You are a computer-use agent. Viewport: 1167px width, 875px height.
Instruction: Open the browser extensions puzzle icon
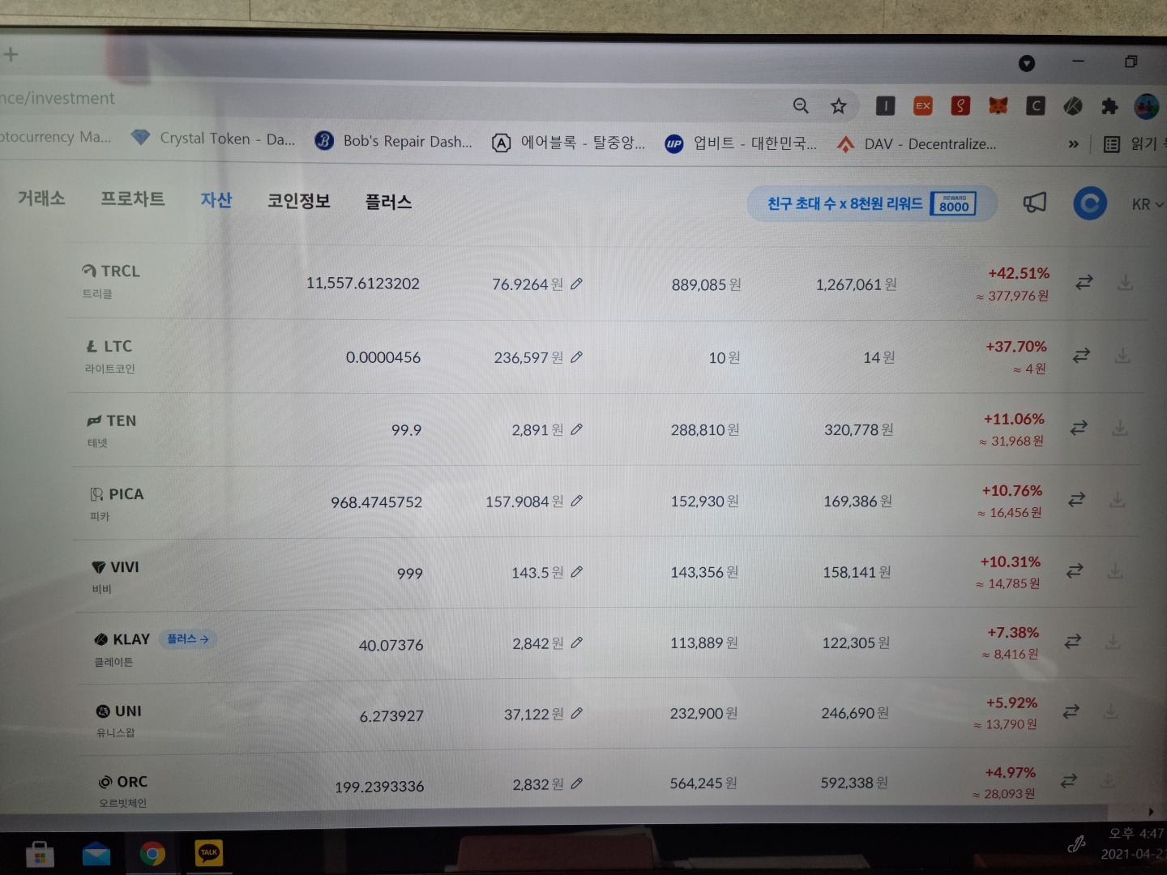(x=1109, y=105)
